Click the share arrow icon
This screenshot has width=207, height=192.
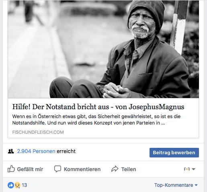point(115,169)
